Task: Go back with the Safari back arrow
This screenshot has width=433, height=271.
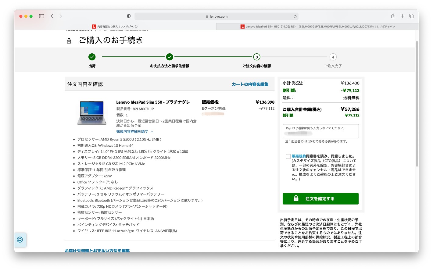Action: 52,16
